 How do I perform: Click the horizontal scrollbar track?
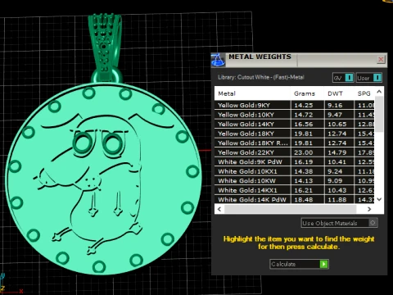pos(291,209)
